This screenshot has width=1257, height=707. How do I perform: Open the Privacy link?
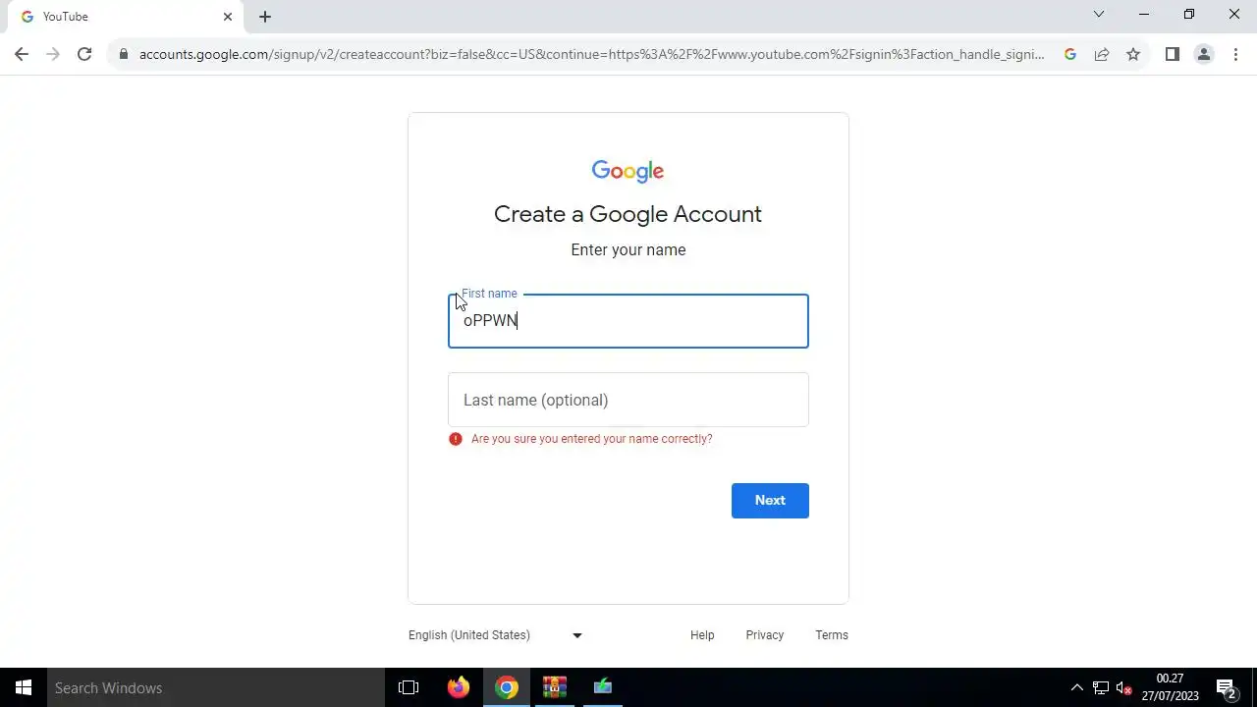765,635
